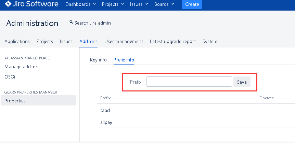295x143 pixels.
Task: Click the Gears Properties Manager heading
Action: pos(31,92)
